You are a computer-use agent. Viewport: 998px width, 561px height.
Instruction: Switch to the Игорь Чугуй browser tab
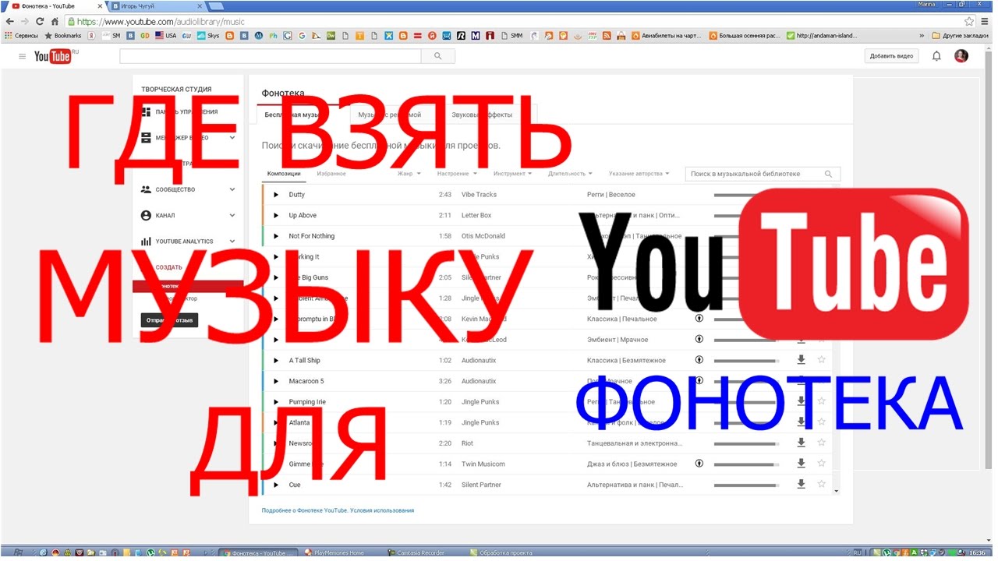156,6
